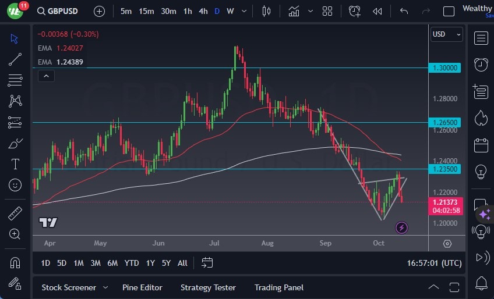Open the USD currency dropdown

click(x=446, y=34)
